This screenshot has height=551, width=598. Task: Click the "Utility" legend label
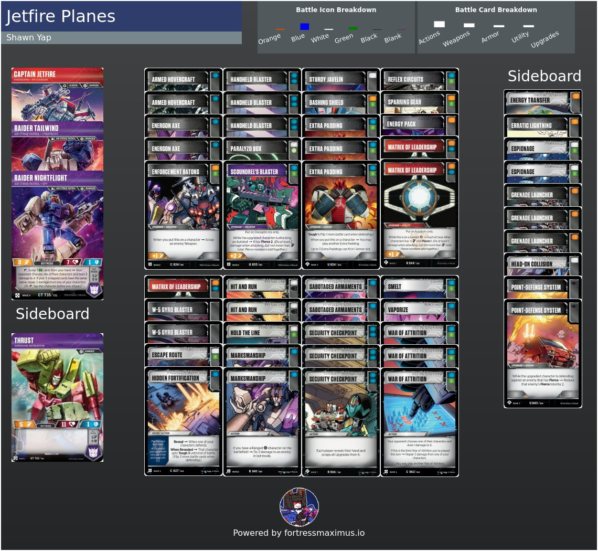[x=520, y=37]
